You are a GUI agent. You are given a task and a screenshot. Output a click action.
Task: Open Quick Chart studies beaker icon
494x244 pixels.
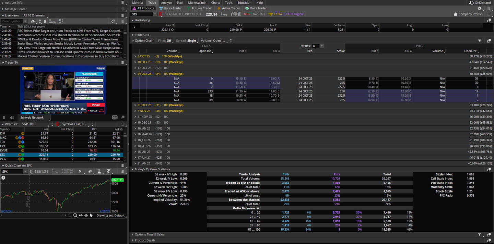99,171
